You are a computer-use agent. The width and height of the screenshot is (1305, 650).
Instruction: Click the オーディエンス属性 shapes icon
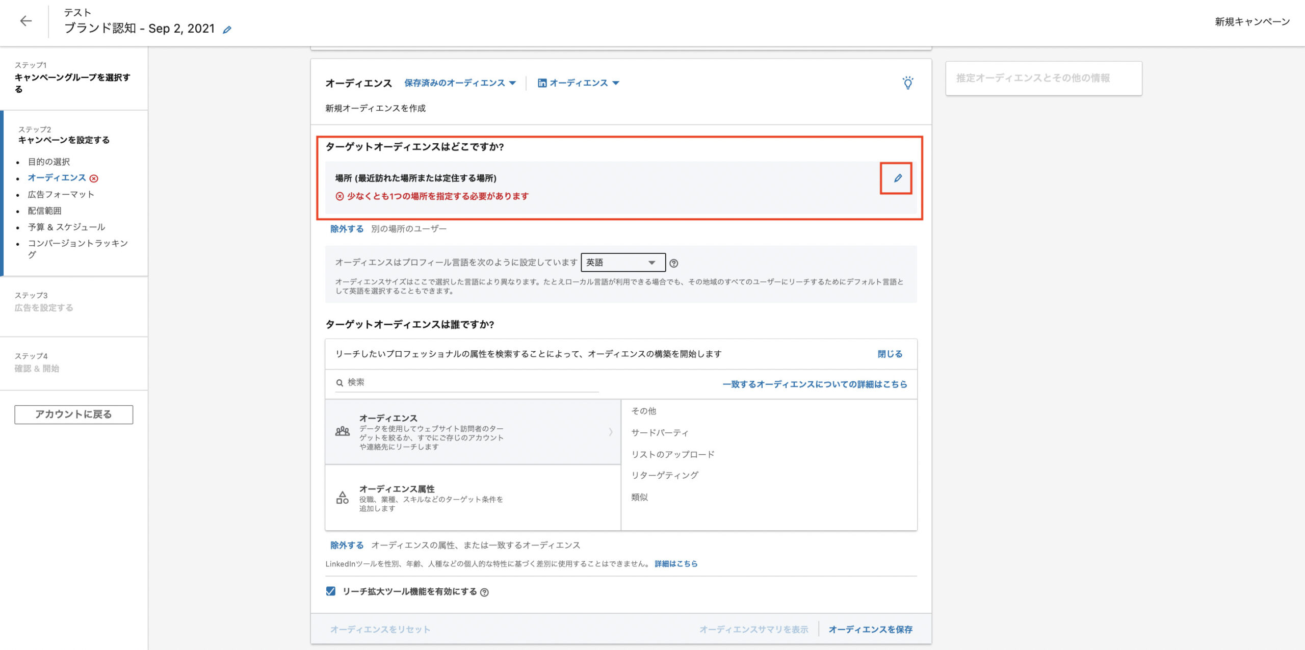pyautogui.click(x=342, y=498)
